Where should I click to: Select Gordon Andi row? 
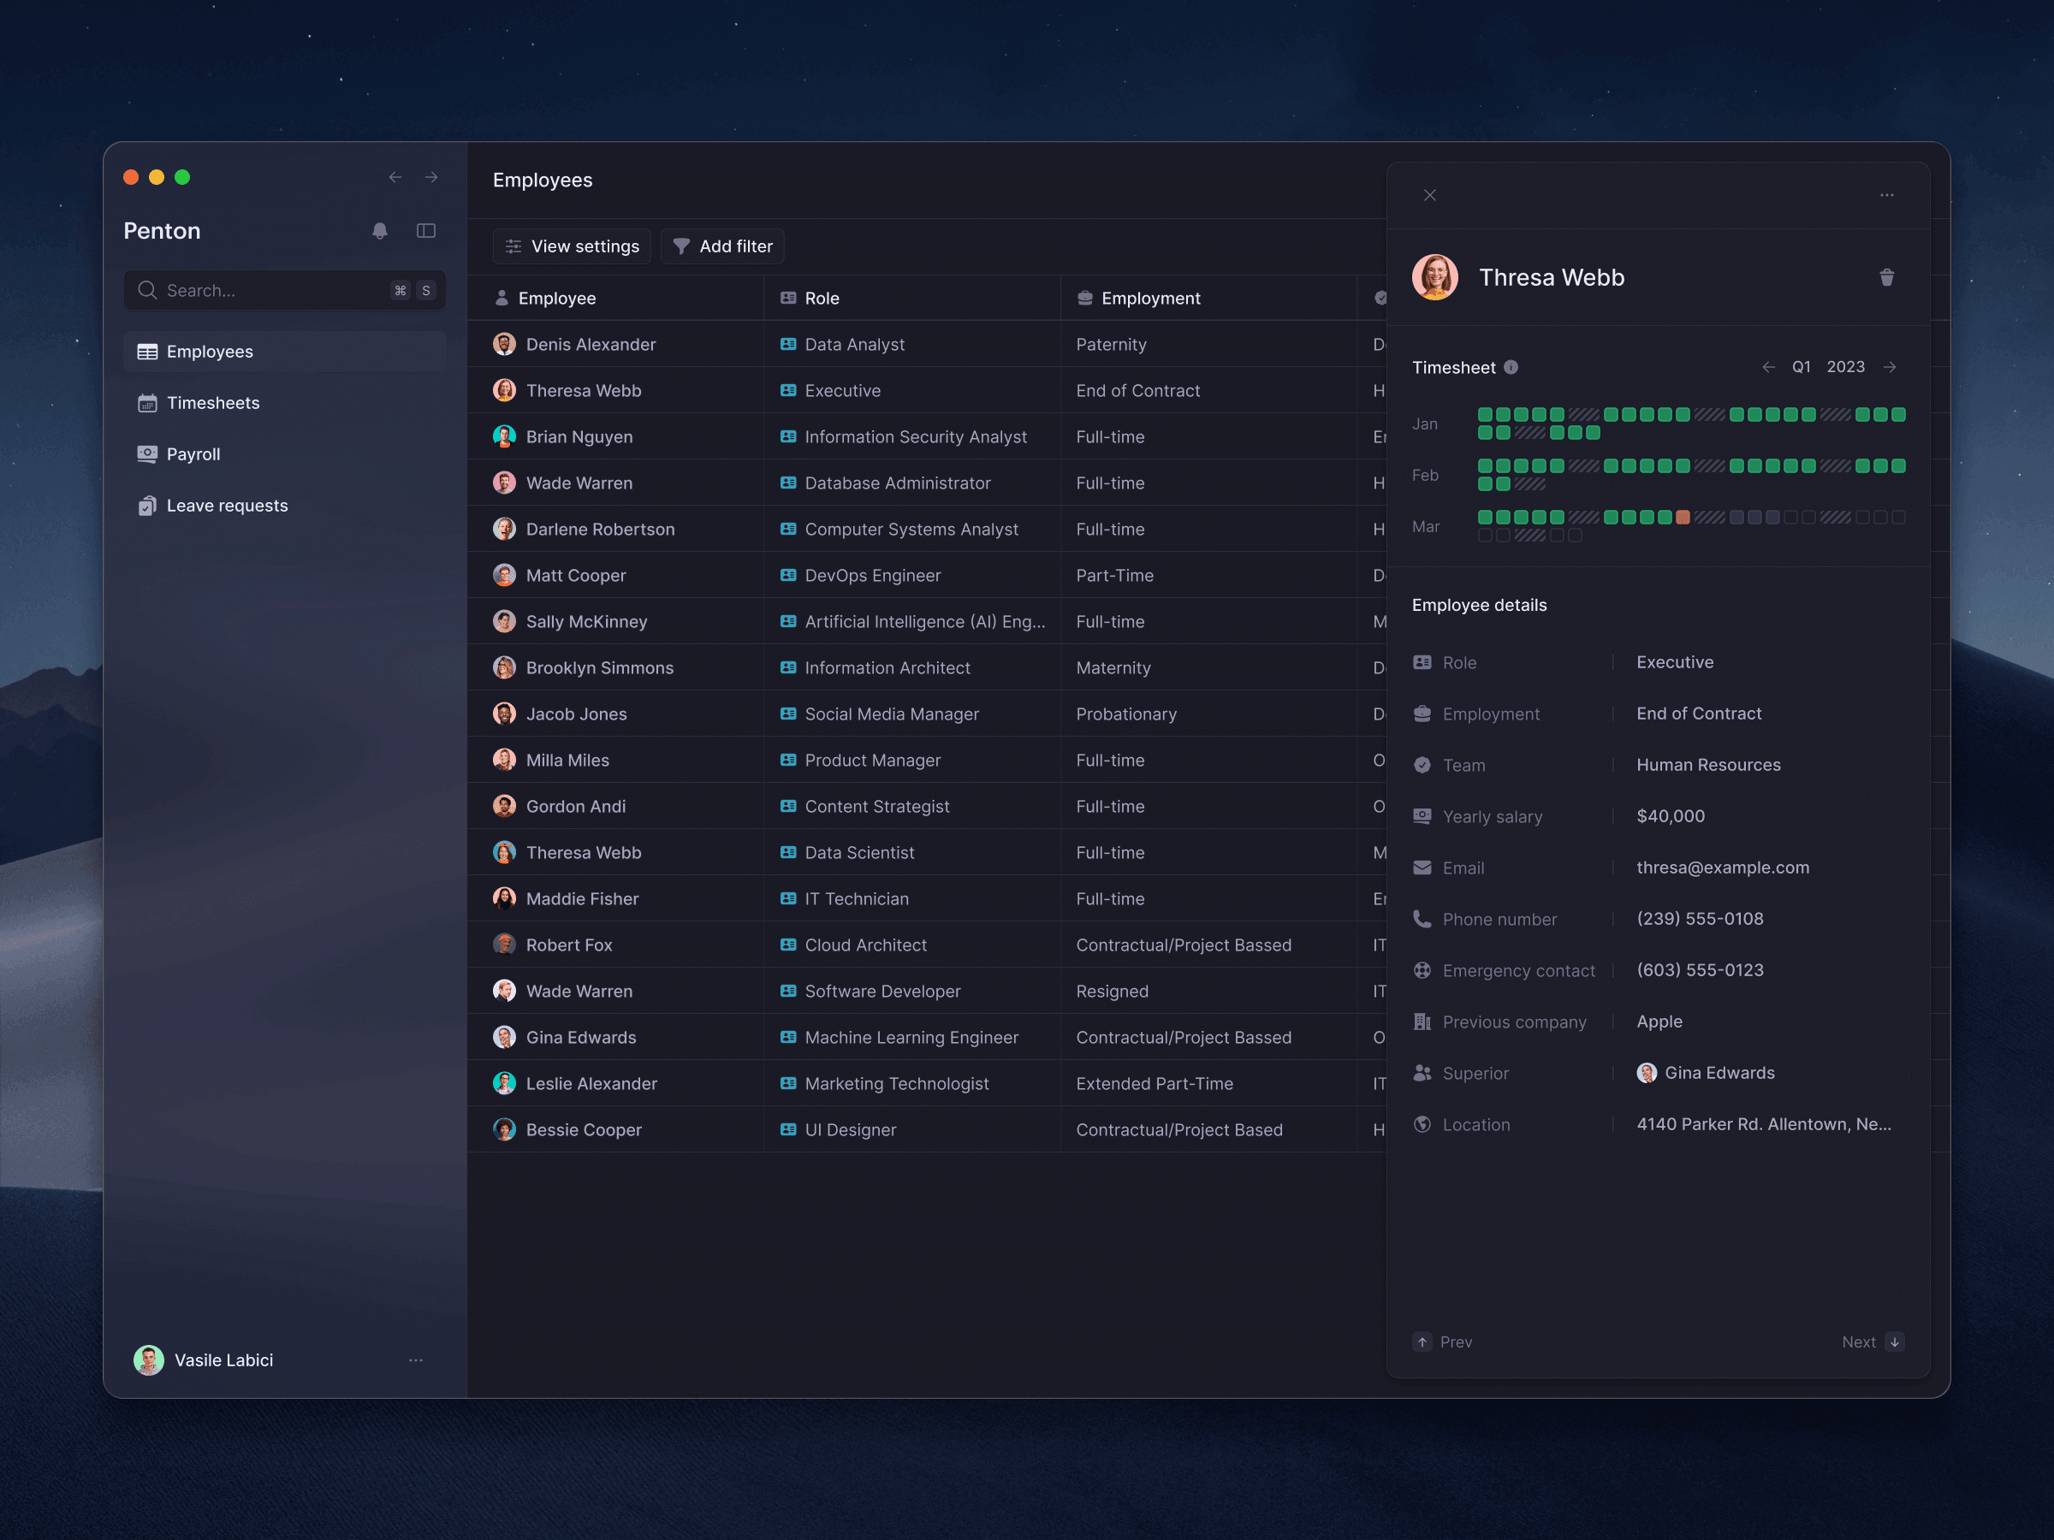click(x=927, y=807)
